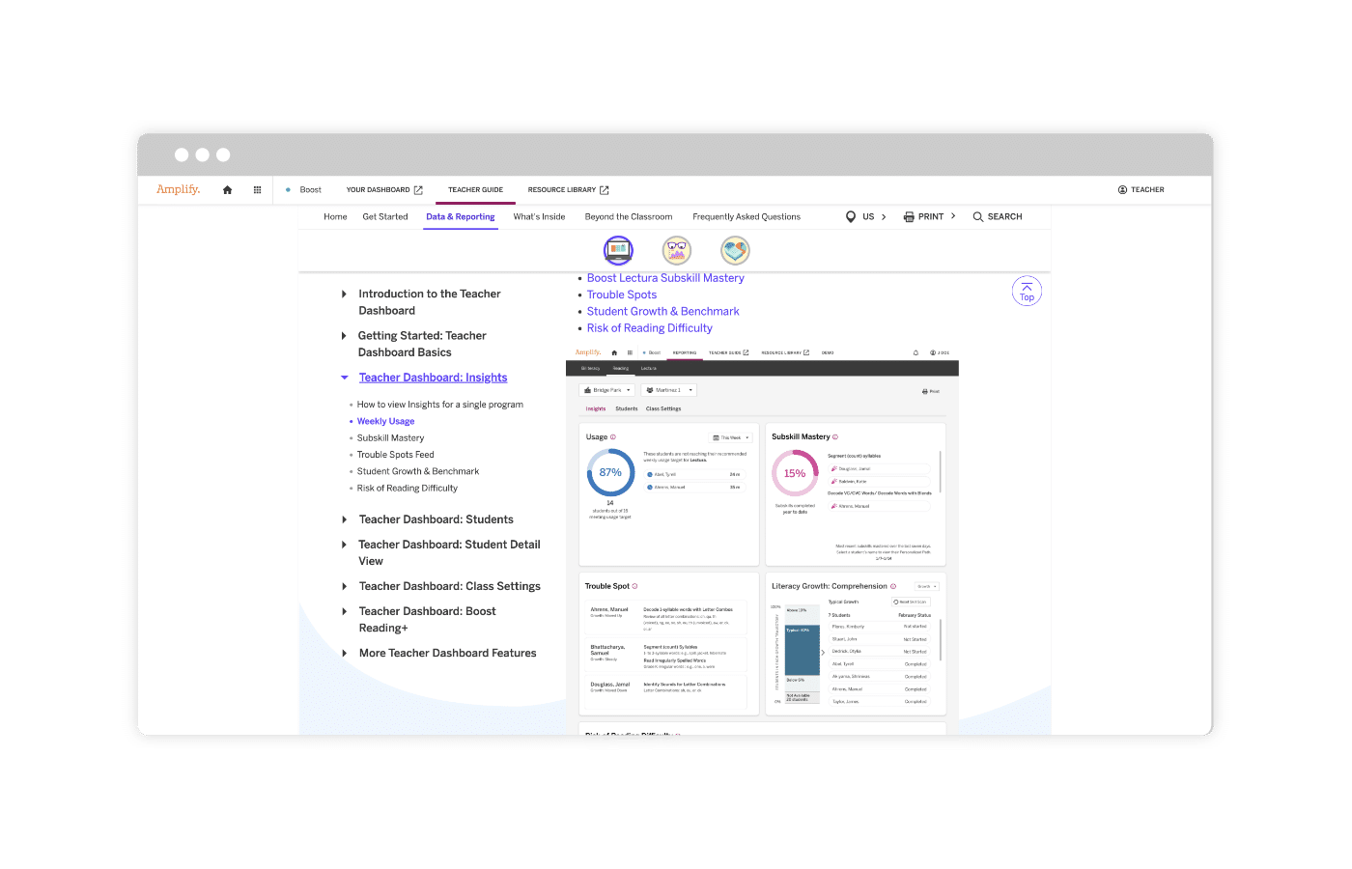The image size is (1352, 869).
Task: Go to the Home menu item
Action: [335, 217]
